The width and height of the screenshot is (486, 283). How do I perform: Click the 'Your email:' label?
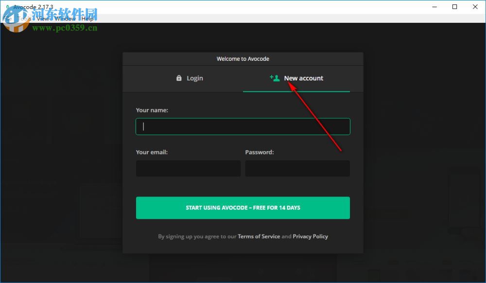(x=152, y=152)
